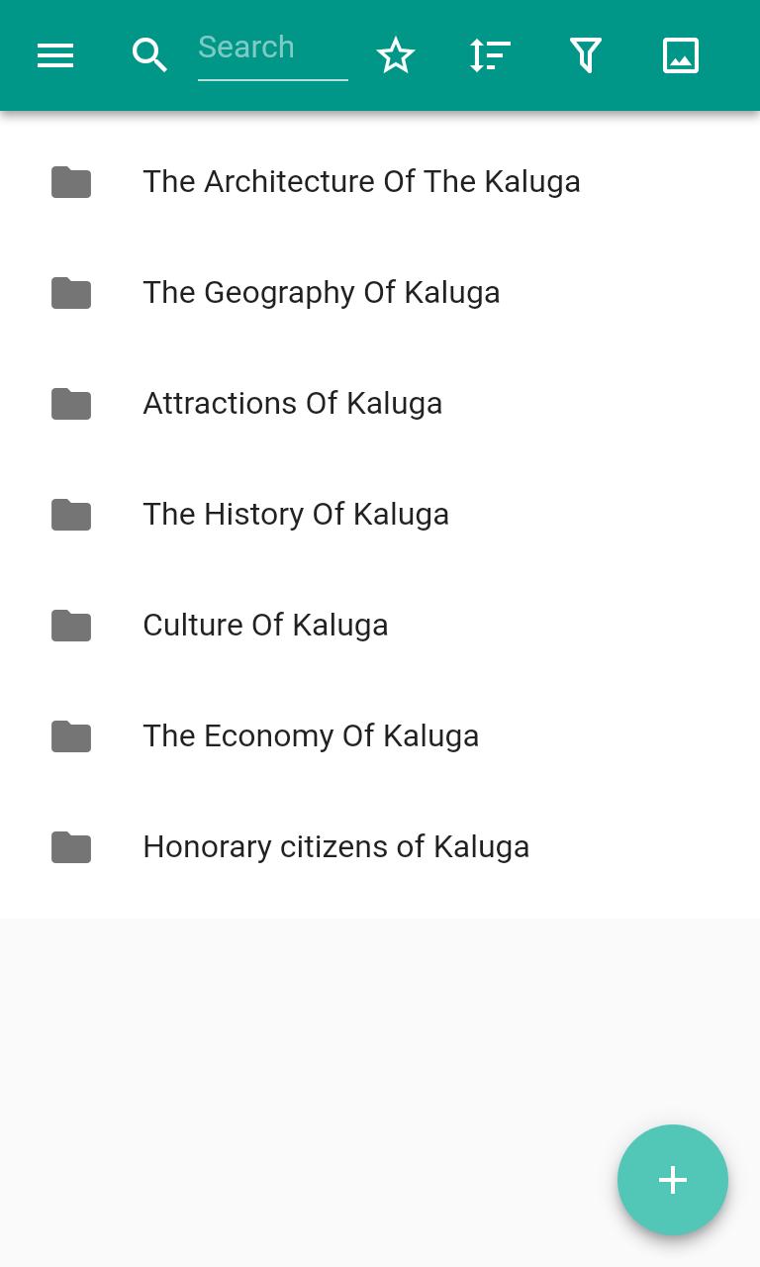
Task: Click the Search text field
Action: (272, 49)
